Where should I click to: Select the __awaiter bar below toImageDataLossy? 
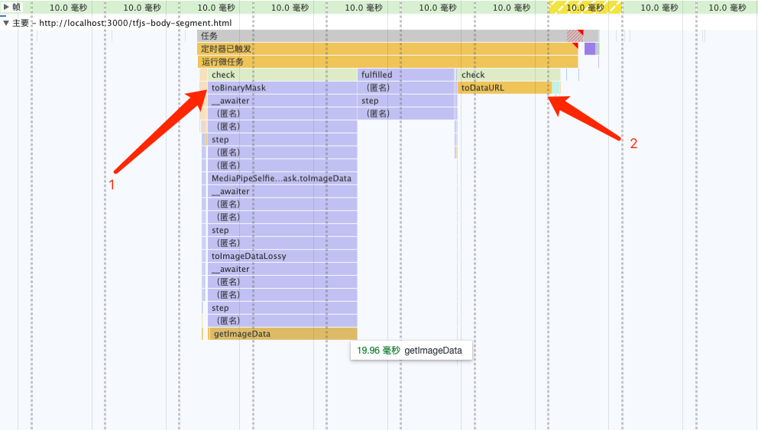pos(282,269)
